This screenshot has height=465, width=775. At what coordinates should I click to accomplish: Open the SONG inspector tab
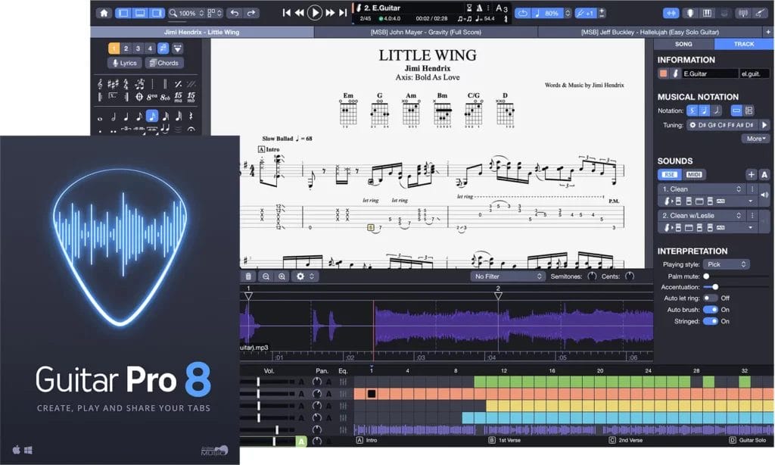tap(683, 44)
